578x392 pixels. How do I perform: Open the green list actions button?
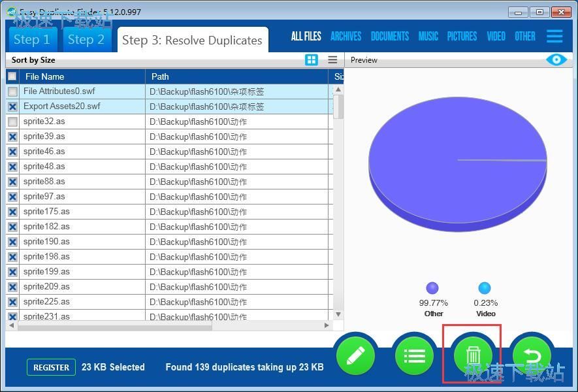coord(414,356)
